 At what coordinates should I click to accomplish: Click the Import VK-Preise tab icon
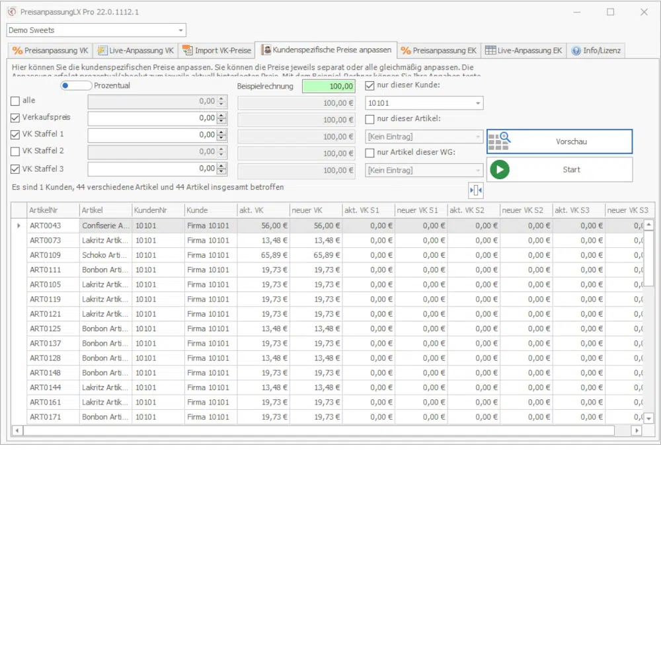188,50
